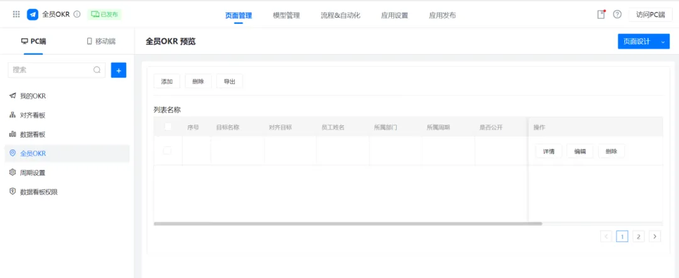The height and width of the screenshot is (278, 679).
Task: Select the 移动端 tab
Action: (101, 42)
